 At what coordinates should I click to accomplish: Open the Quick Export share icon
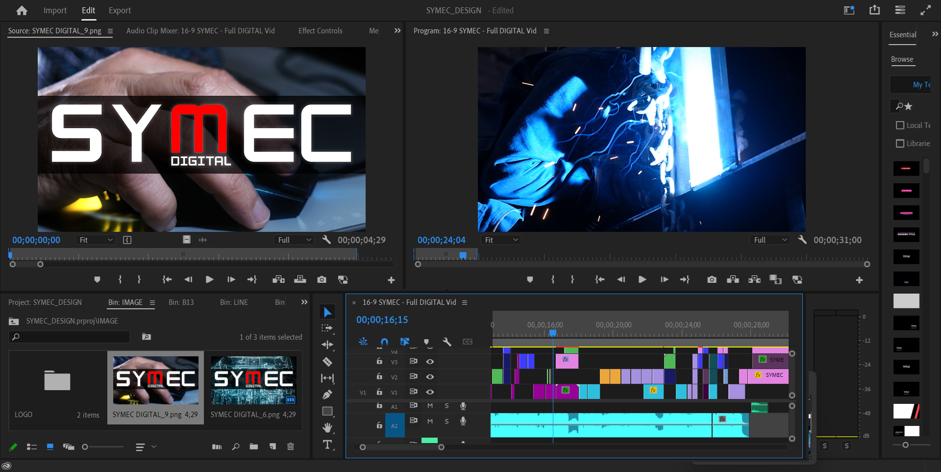pos(874,10)
